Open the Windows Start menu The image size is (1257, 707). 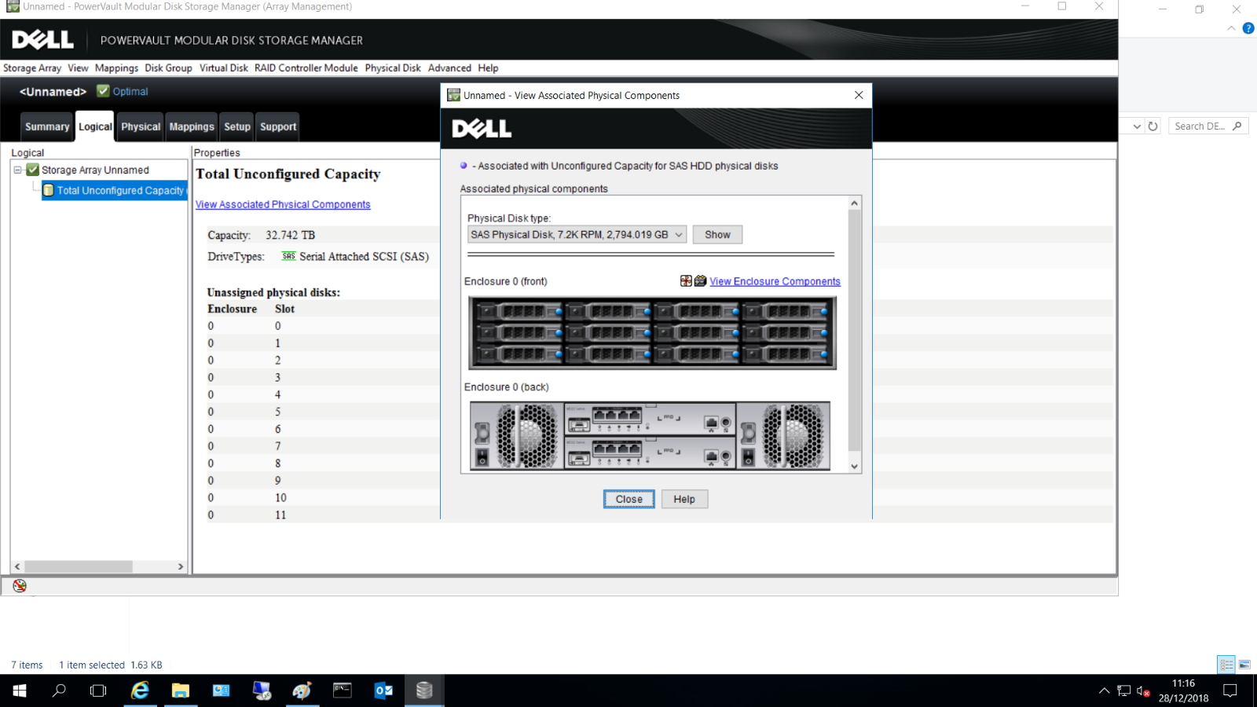coord(20,691)
